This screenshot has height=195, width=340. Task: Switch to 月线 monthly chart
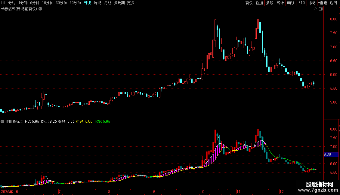tap(107, 3)
